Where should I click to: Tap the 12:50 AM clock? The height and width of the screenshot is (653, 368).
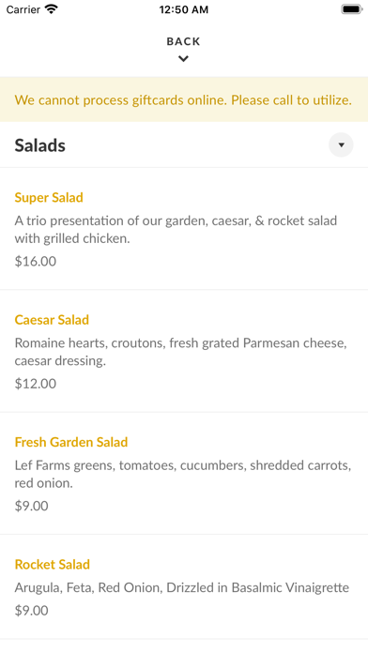click(184, 9)
